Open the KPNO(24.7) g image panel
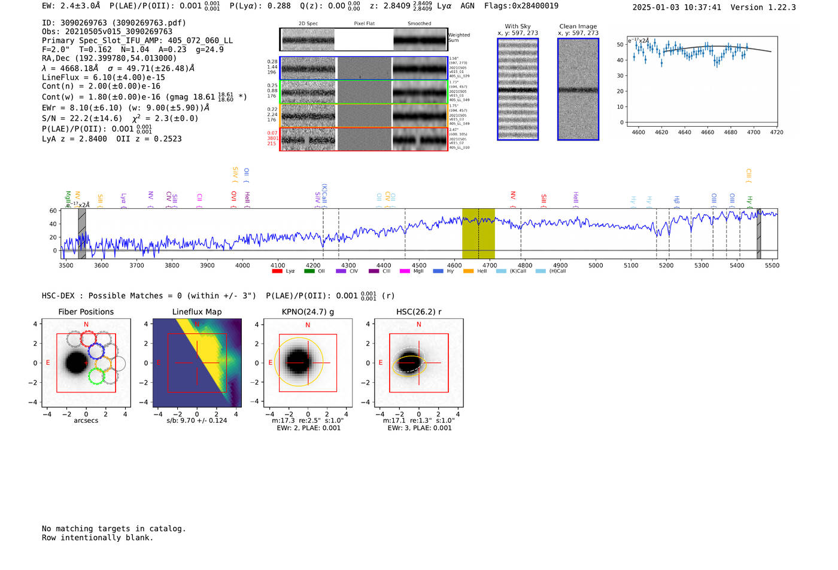Screen dimensions: 838x570 click(x=308, y=363)
